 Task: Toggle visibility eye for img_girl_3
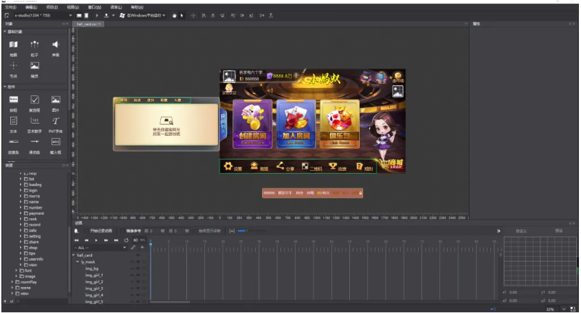138,288
